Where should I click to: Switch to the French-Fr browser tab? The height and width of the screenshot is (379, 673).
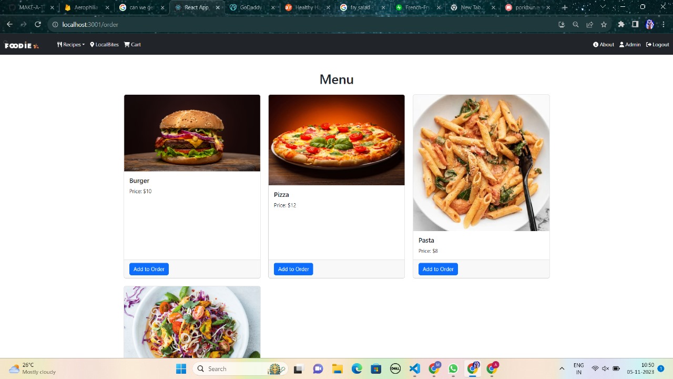pyautogui.click(x=417, y=7)
